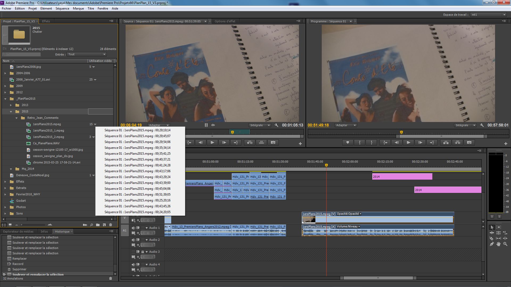Mute the Audio 1 track speaker
Screen dimensions: 511x287
[133, 228]
